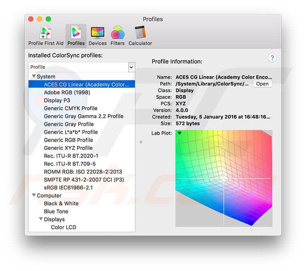Click the split pane divider handle dot
Image resolution: width=306 pixels, height=271 pixels.
coord(141,142)
